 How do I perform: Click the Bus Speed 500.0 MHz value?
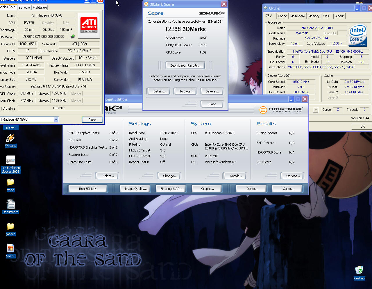coord(301,92)
